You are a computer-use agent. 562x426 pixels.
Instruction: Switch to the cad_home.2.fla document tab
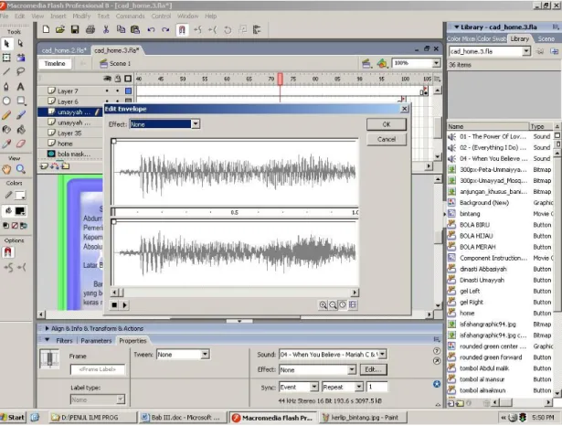(x=63, y=50)
